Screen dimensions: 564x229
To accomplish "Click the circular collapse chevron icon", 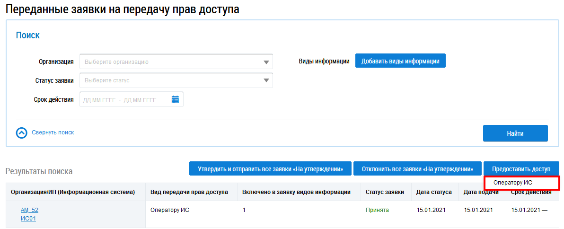I will pyautogui.click(x=22, y=133).
